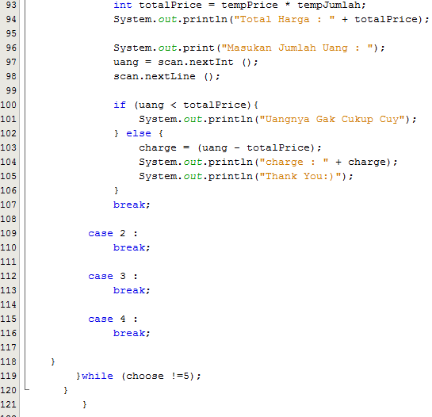Click the 'if' keyword on line 100
This screenshot has height=417, width=432.
[120, 105]
